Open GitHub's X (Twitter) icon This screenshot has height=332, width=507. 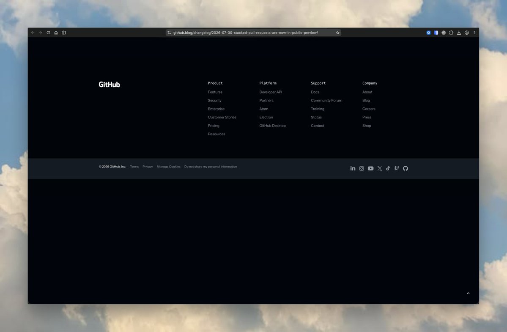pos(380,168)
